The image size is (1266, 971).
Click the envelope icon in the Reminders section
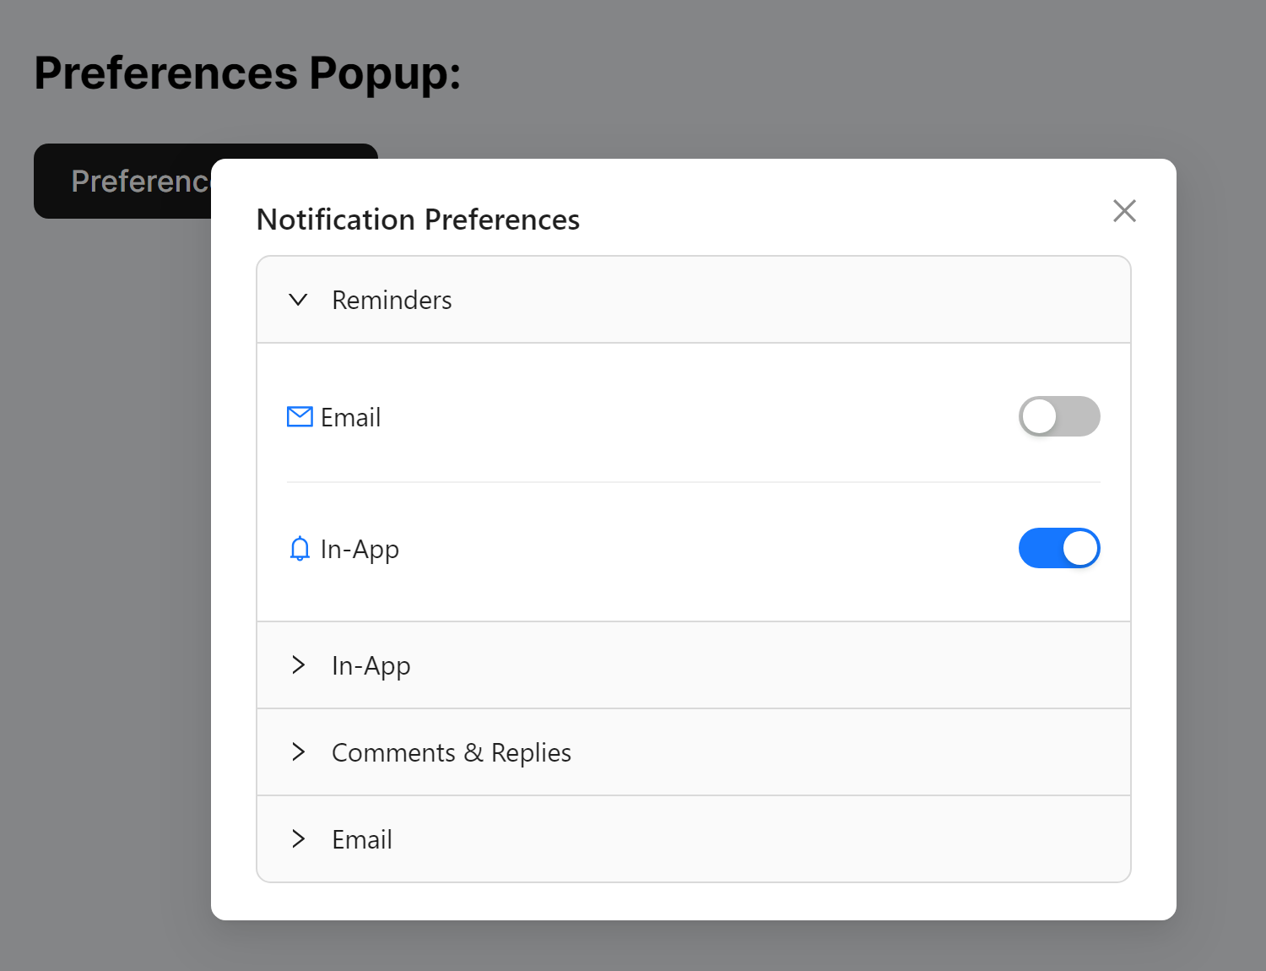299,416
